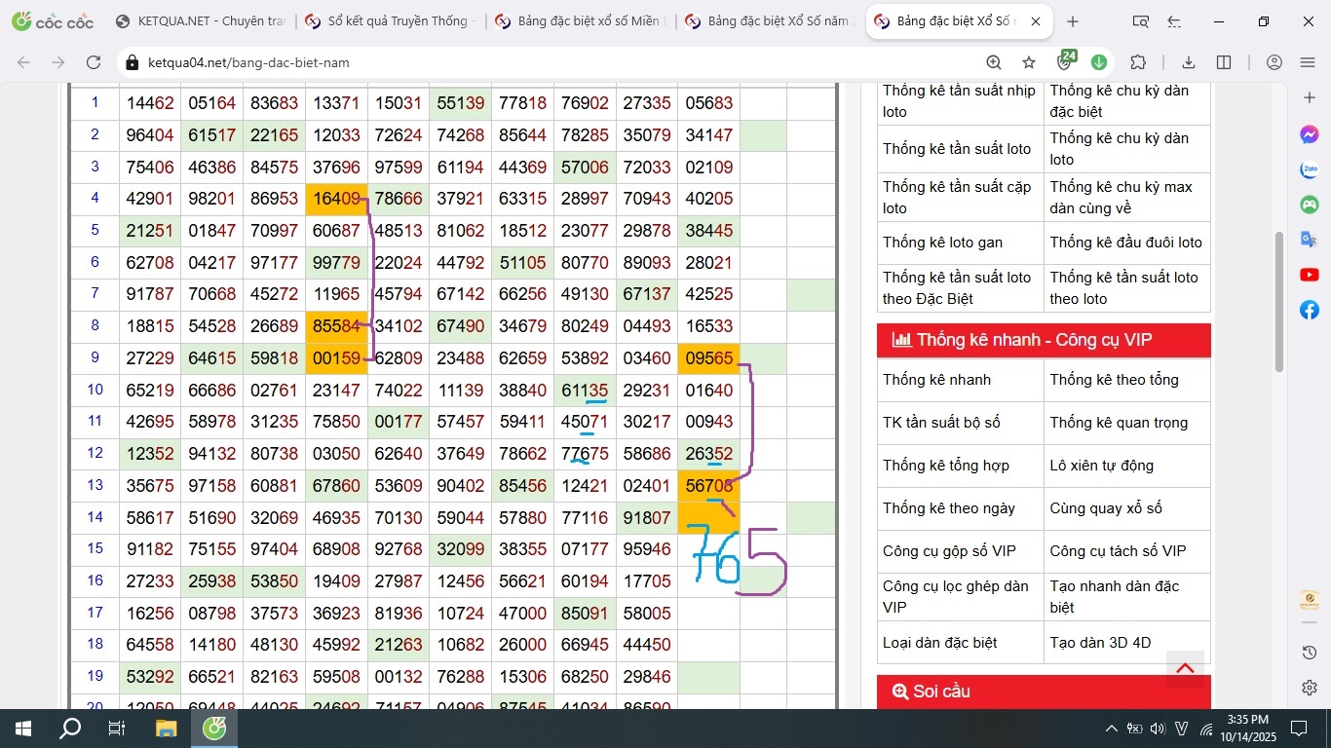The width and height of the screenshot is (1331, 748).
Task: Launch Facebook from the sidebar
Action: tap(1310, 310)
